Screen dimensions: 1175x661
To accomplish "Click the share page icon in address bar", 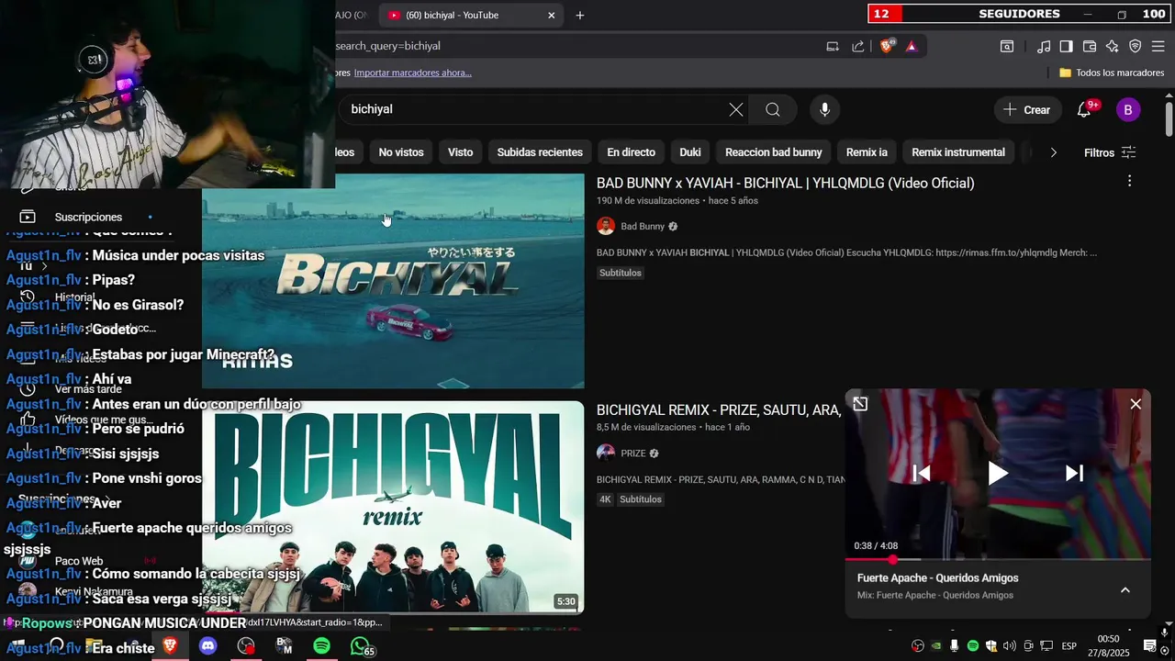I will coord(858,46).
